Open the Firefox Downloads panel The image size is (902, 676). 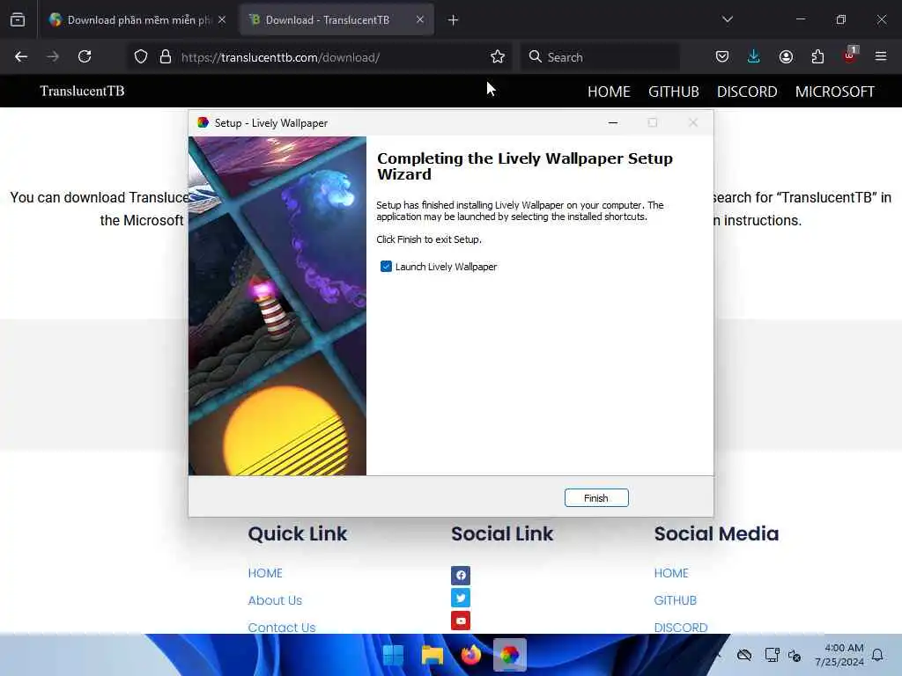pos(754,57)
